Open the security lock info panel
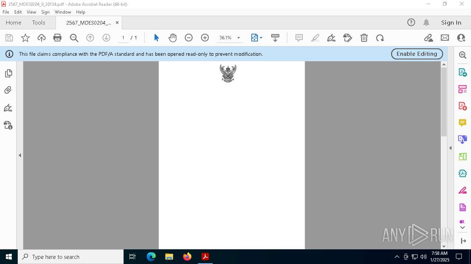 pyautogui.click(x=8, y=125)
